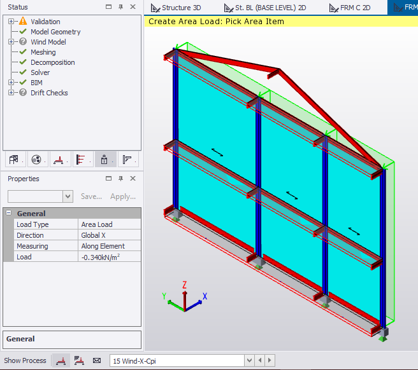Screen dimensions: 418x370
Task: Click the envelope icon in status bar
Action: [x=96, y=360]
